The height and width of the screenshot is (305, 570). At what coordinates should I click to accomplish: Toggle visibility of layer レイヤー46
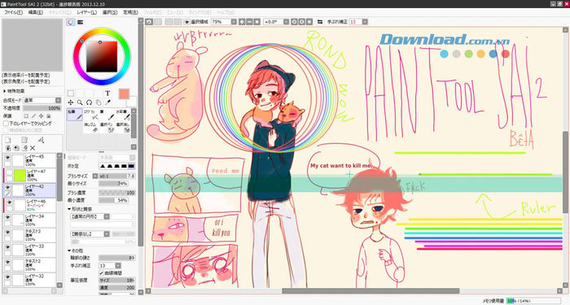10,203
